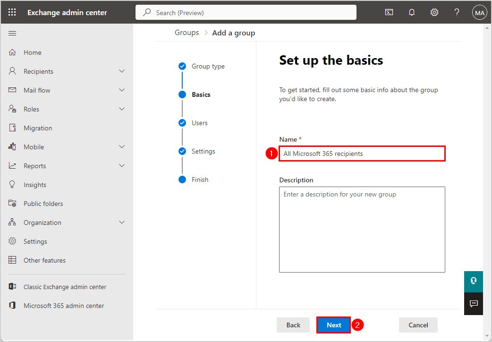Image resolution: width=492 pixels, height=342 pixels.
Task: Click the search magnifier icon
Action: coord(146,13)
